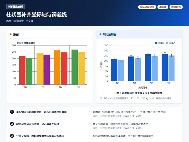Image resolution: width=189 pixels, height=142 pixels.
Task: Click the dark blue N2 bar in revised chart
Action: [148, 68]
